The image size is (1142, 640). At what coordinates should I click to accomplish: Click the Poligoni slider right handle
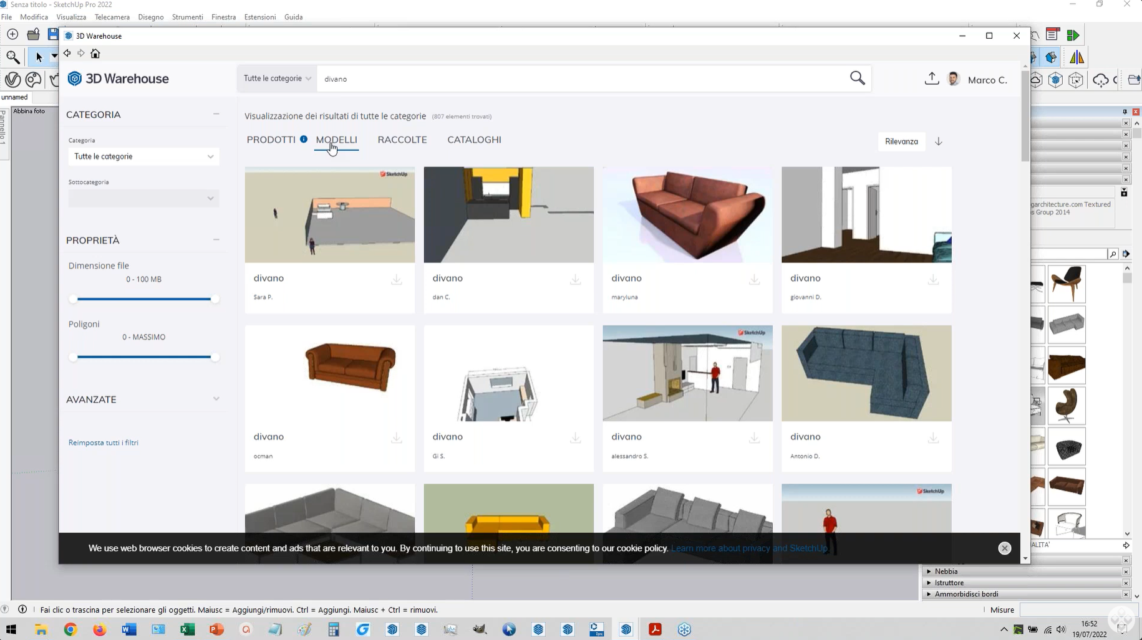[x=215, y=357]
